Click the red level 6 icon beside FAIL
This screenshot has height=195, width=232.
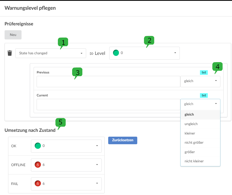(x=38, y=184)
